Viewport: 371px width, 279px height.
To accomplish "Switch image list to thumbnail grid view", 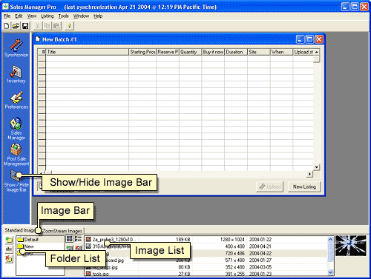I will pyautogui.click(x=70, y=238).
